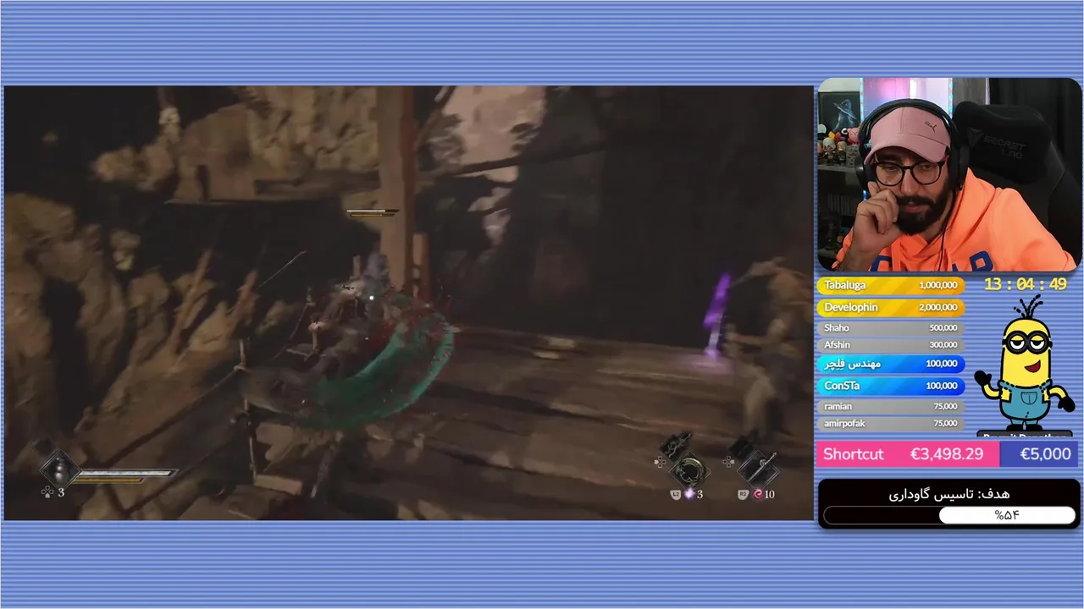Select the Shaho donor row
This screenshot has width=1084, height=609.
point(890,327)
